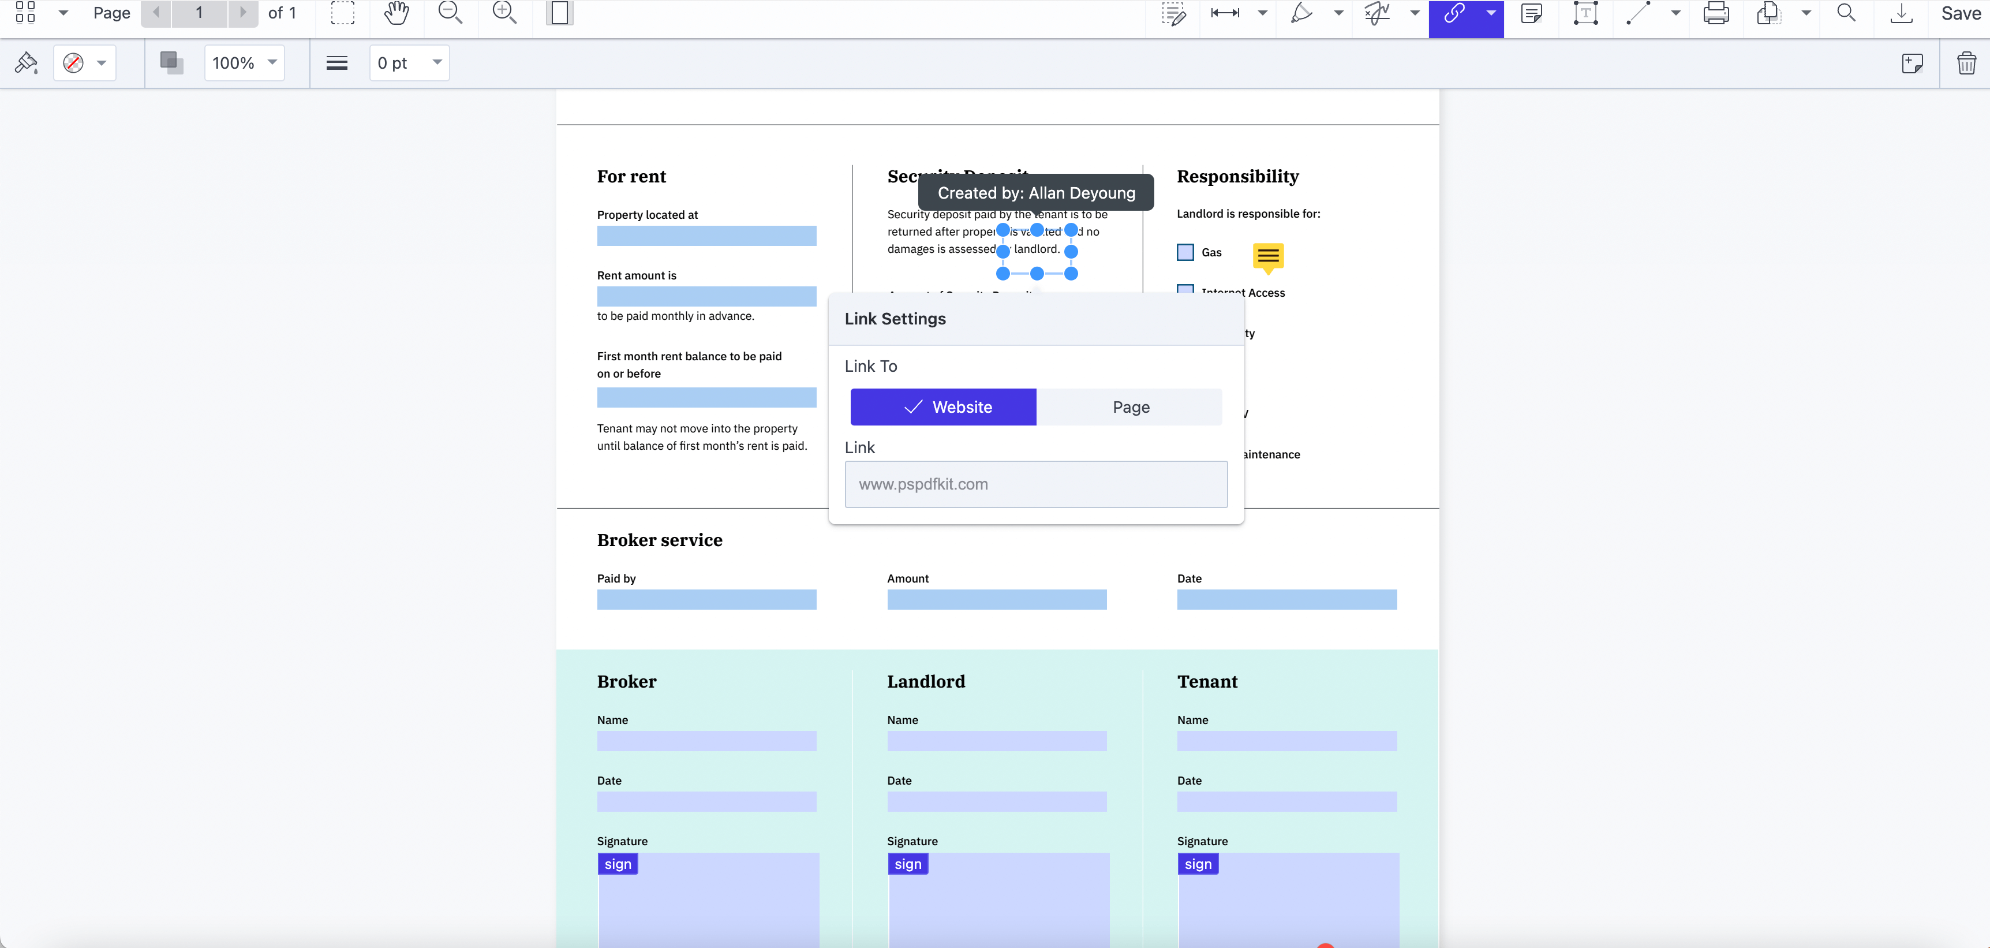Image resolution: width=1990 pixels, height=948 pixels.
Task: Open the 100% opacity dropdown
Action: [x=244, y=62]
